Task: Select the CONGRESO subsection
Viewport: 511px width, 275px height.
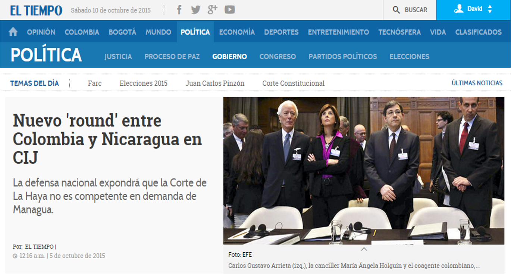Action: tap(278, 57)
